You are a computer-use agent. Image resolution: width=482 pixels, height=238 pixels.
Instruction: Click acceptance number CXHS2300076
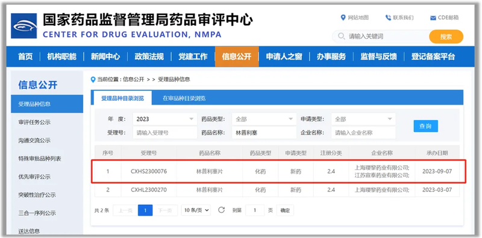coord(149,171)
